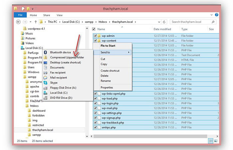This screenshot has width=233, height=150.
Task: Click the Pictures library icon in tree
Action: [x=23, y=38]
